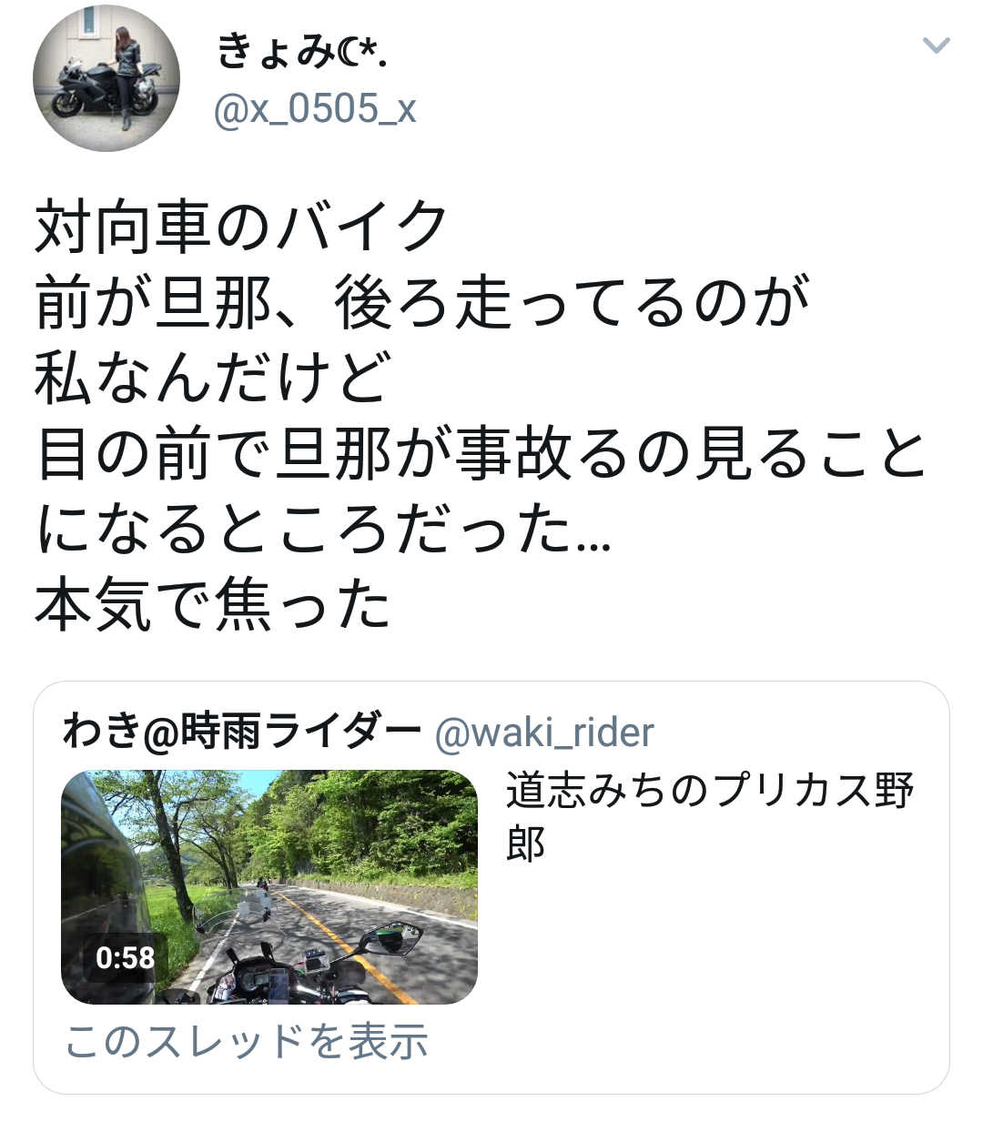Open quoted text 道志みちのプリカス野郎

[x=710, y=816]
